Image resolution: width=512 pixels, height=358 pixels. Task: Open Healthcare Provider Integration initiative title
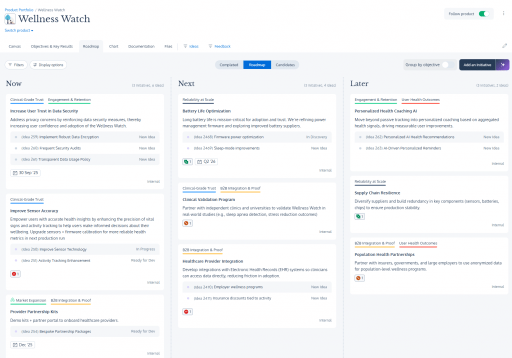tap(213, 261)
